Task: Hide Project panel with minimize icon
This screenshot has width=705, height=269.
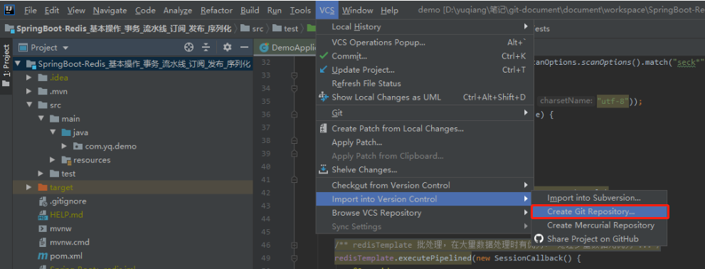Action: pos(244,47)
